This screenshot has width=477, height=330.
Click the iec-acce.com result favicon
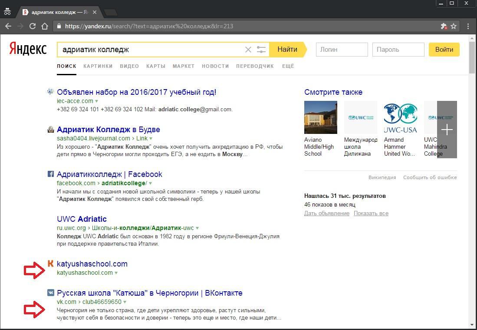pyautogui.click(x=50, y=91)
